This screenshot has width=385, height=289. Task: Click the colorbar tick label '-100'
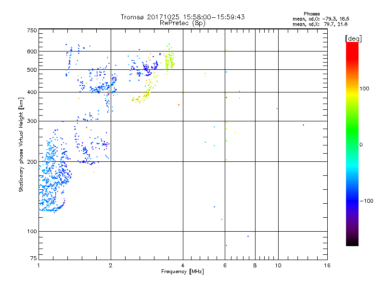click(366, 201)
